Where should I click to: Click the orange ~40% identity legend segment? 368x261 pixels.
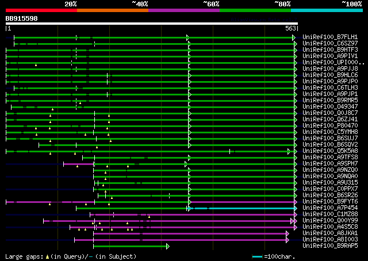[113, 10]
